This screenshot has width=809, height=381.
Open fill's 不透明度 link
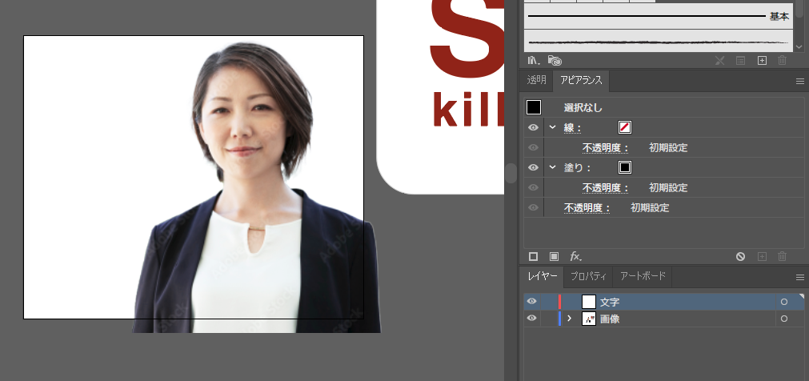[x=606, y=188]
